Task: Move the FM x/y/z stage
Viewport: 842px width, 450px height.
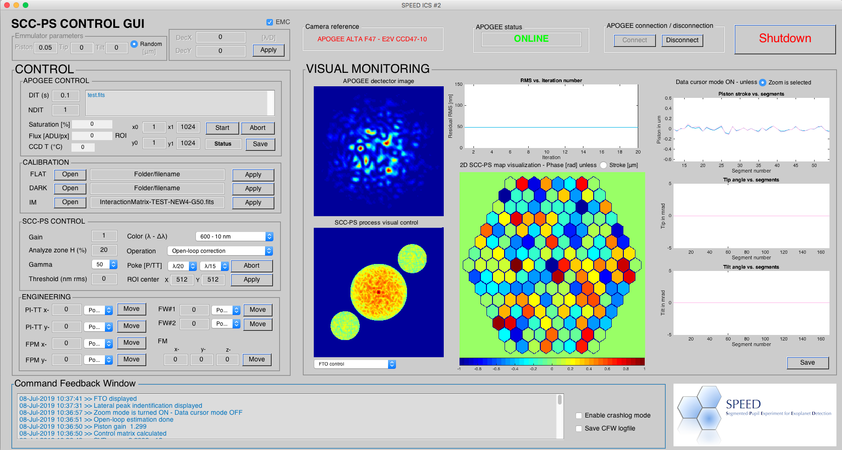Action: (257, 360)
